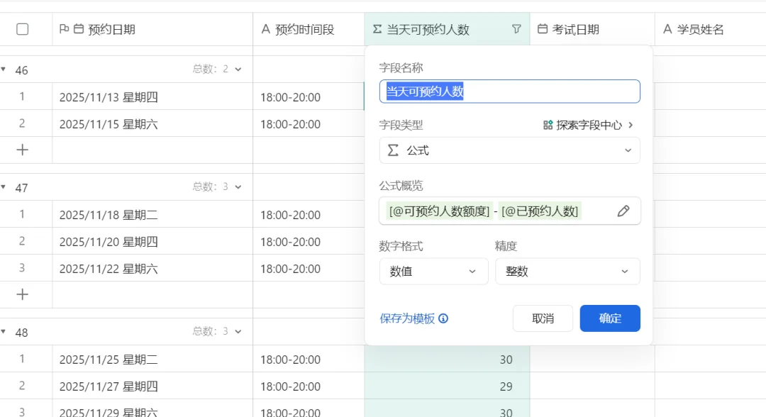
Task: Click the 保存为模板 link
Action: (407, 318)
